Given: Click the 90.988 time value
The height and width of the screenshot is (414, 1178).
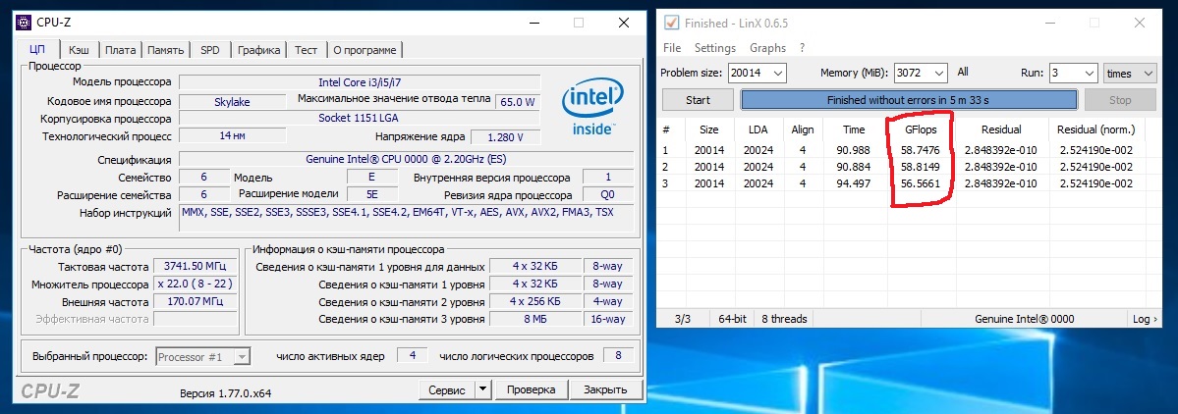Looking at the screenshot, I should pos(854,150).
